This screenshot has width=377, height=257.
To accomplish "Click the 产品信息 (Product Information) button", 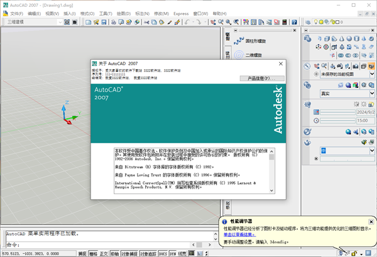I will pyautogui.click(x=261, y=79).
